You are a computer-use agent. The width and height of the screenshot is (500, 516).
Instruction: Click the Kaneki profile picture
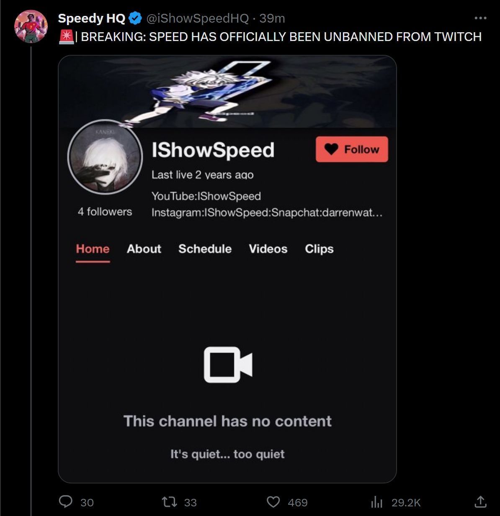pyautogui.click(x=105, y=157)
